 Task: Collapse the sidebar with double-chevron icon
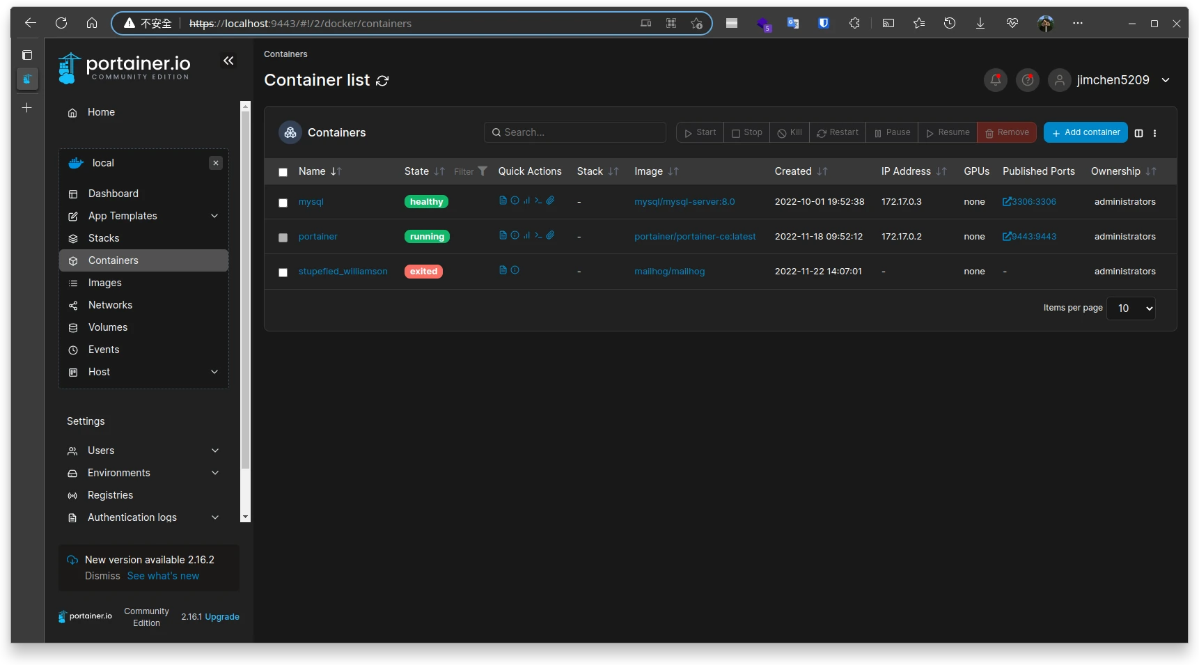tap(228, 61)
